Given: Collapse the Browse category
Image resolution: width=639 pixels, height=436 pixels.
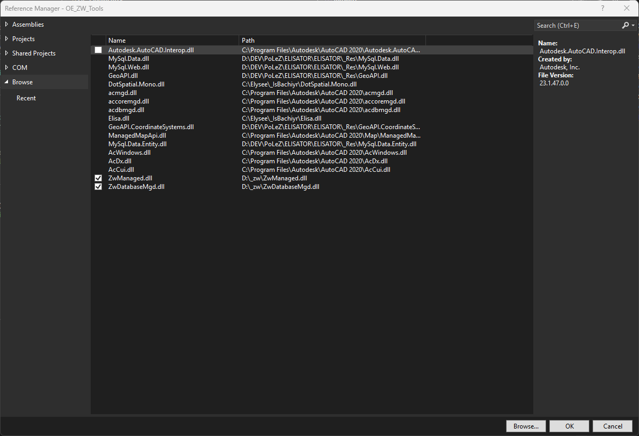Looking at the screenshot, I should [6, 82].
